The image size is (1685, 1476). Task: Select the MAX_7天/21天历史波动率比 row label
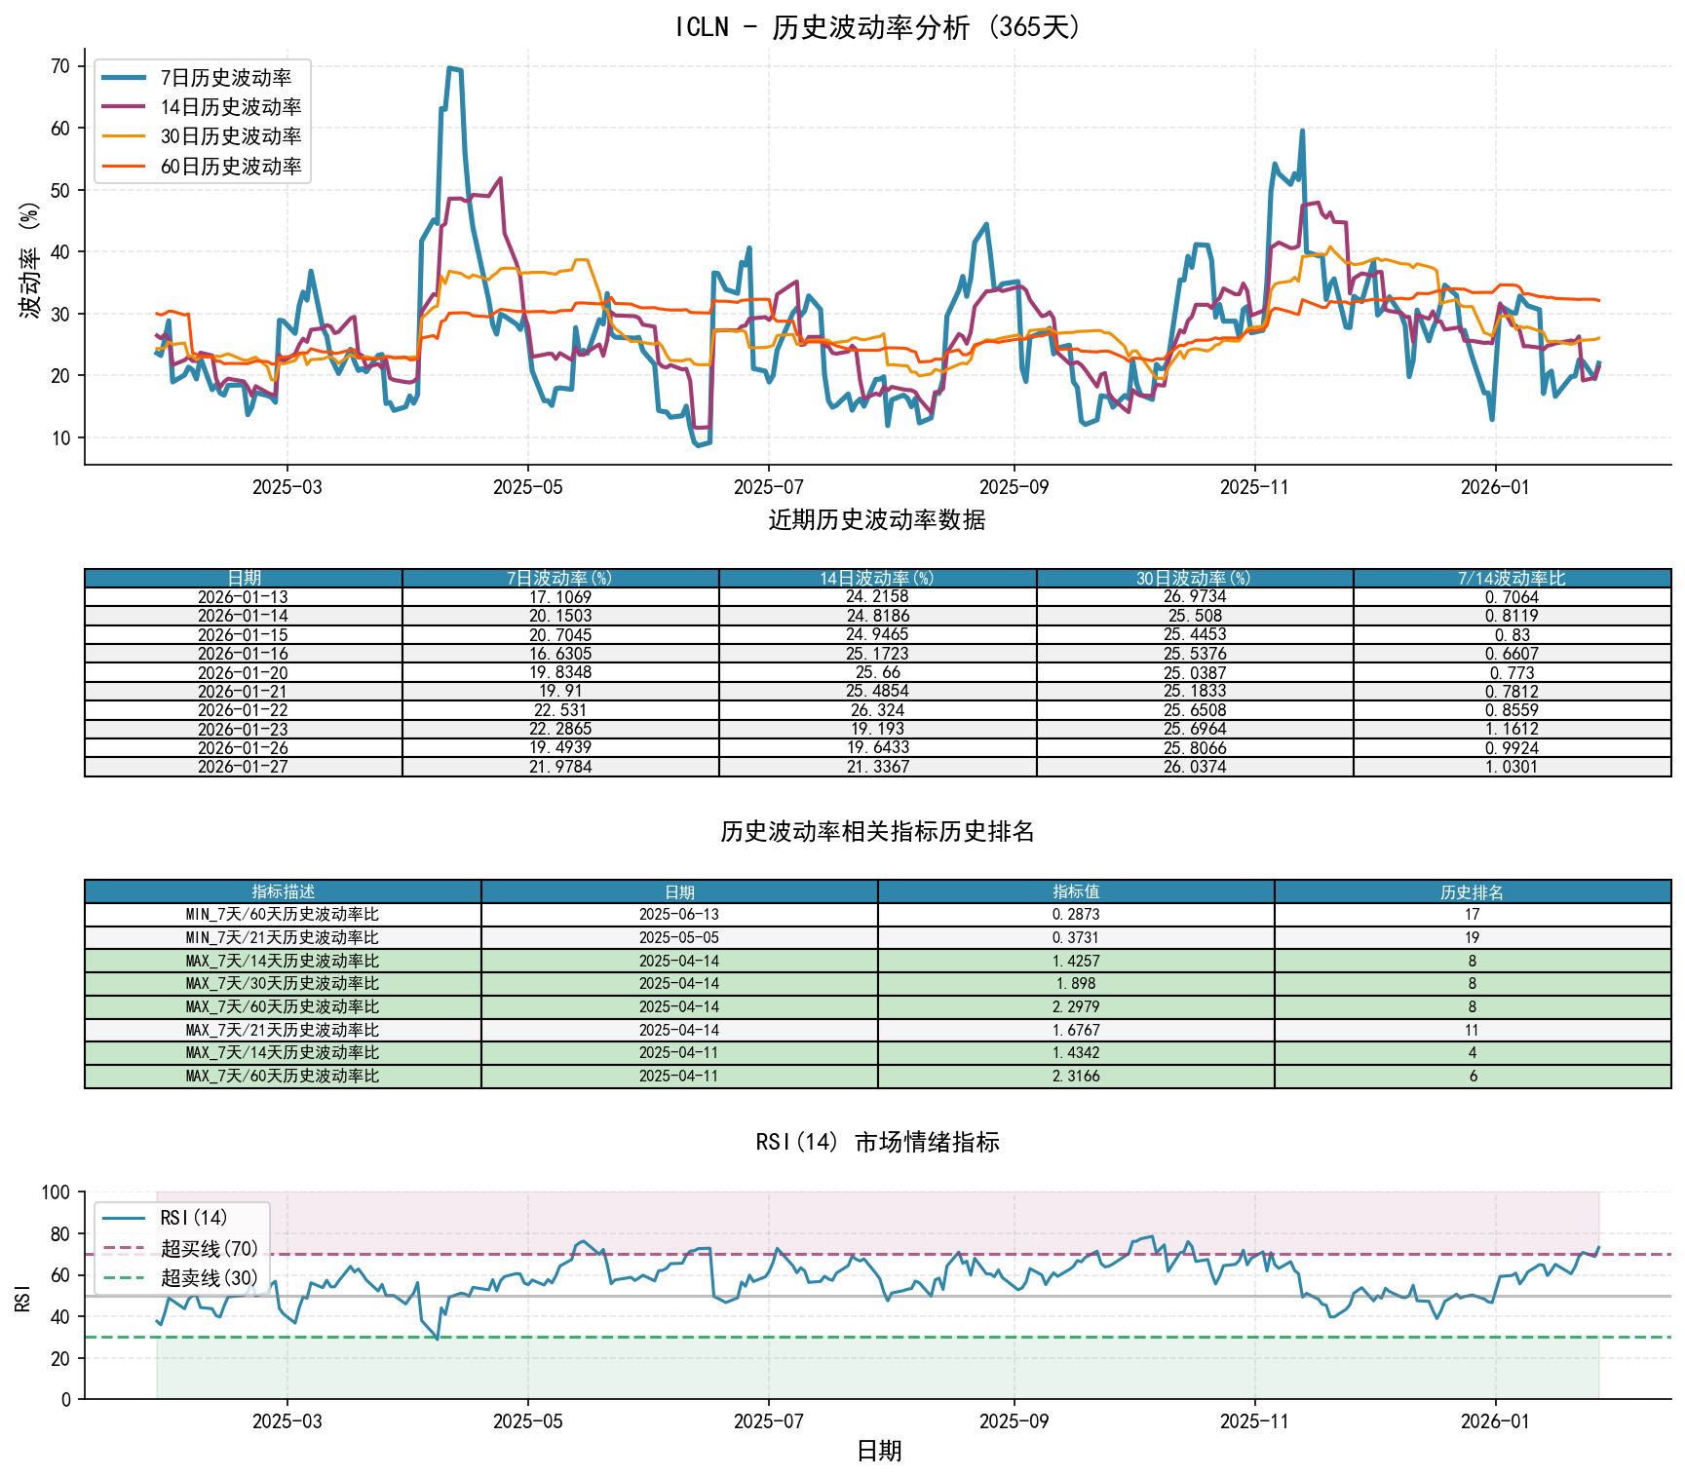[x=283, y=1030]
